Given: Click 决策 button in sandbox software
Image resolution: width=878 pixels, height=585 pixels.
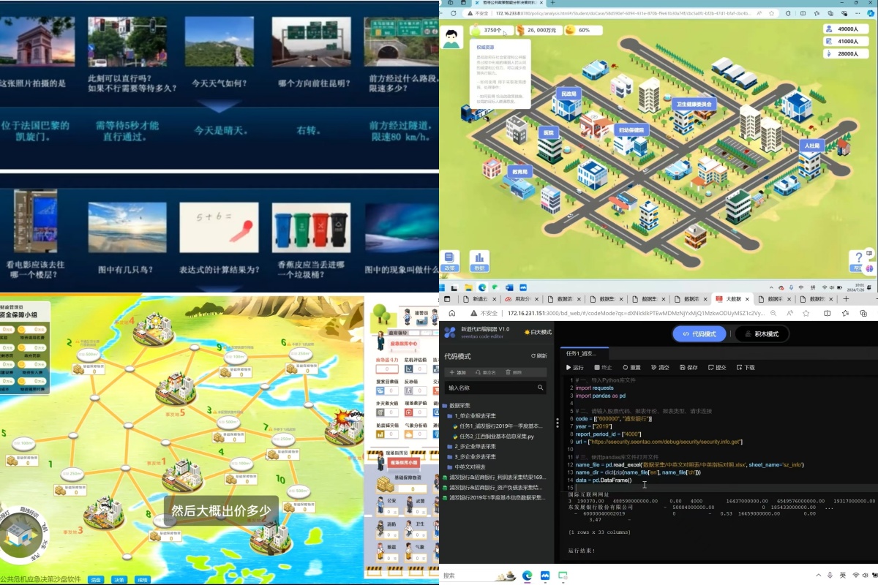Looking at the screenshot, I should click(x=119, y=580).
